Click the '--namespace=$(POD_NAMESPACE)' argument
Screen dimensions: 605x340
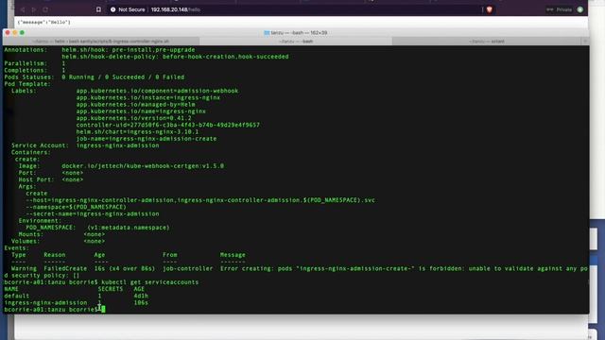point(76,207)
